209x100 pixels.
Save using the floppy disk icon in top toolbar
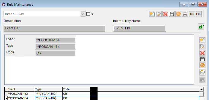coord(172,14)
